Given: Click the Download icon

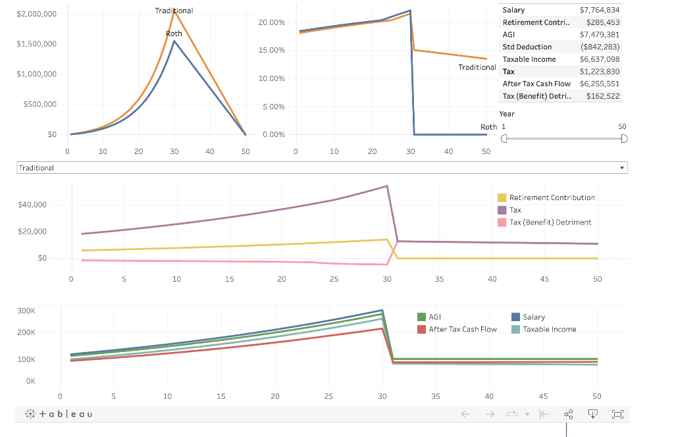Looking at the screenshot, I should point(593,414).
